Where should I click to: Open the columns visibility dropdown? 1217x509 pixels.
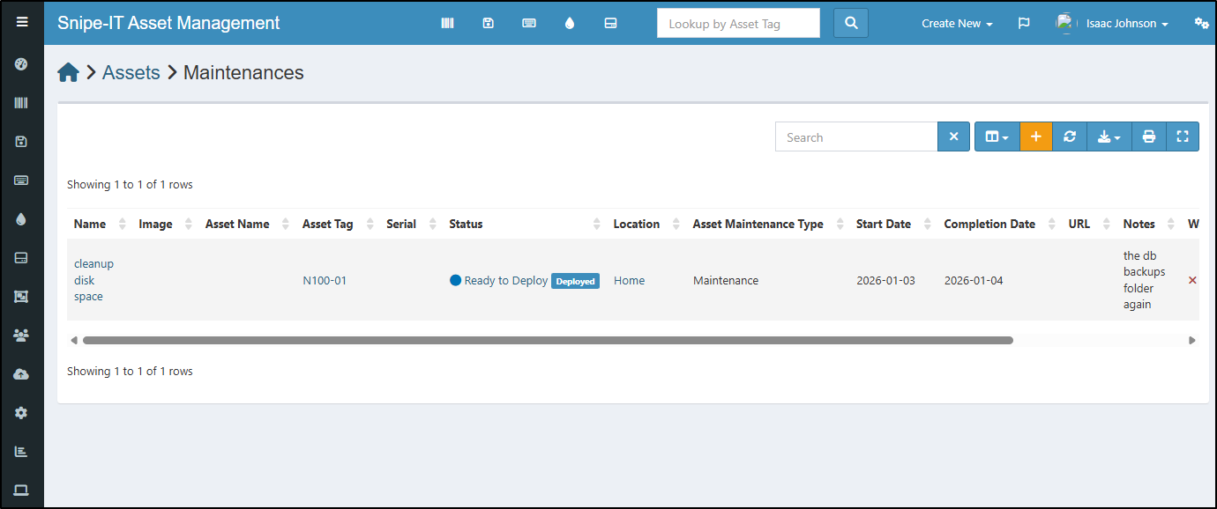(x=997, y=137)
